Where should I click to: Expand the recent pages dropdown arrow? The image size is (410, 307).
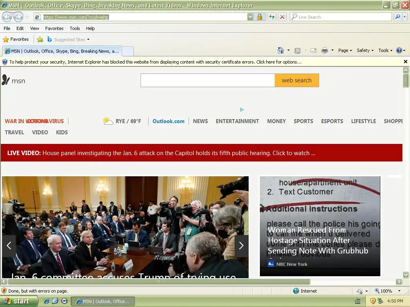(x=27, y=17)
